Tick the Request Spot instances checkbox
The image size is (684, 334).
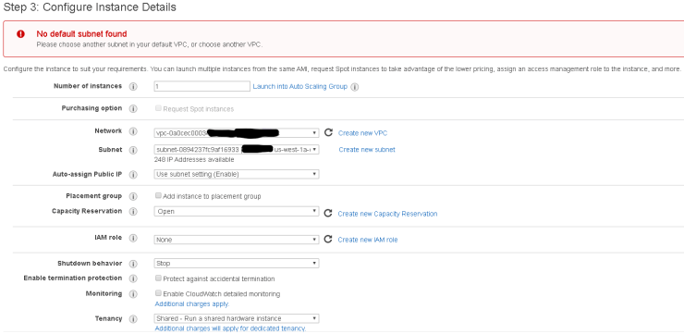(x=158, y=108)
